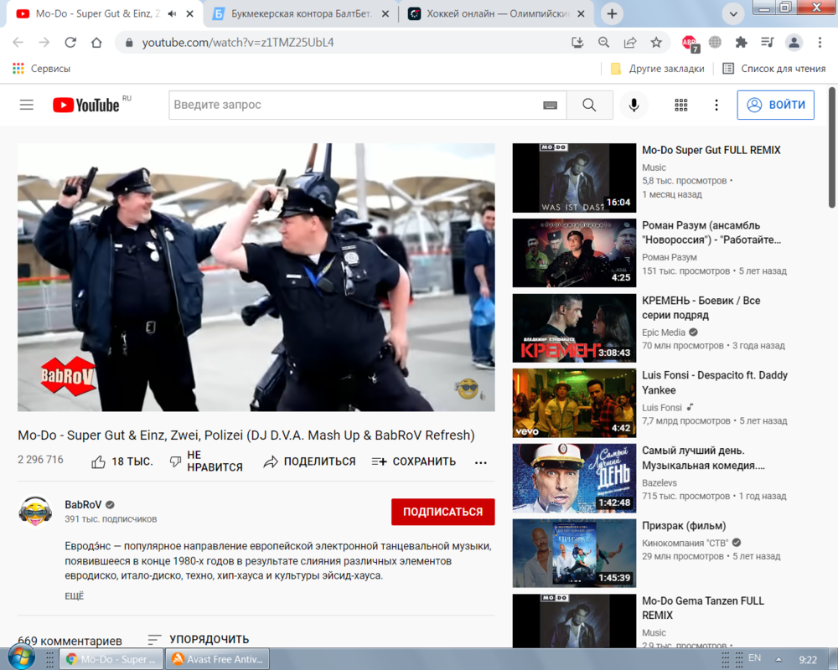Open Другие закладки bookmarks folder
The width and height of the screenshot is (838, 670).
[x=657, y=69]
